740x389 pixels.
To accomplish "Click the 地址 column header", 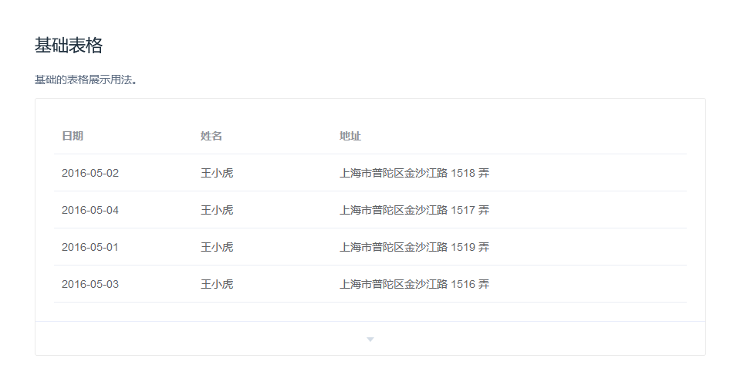I will (350, 136).
